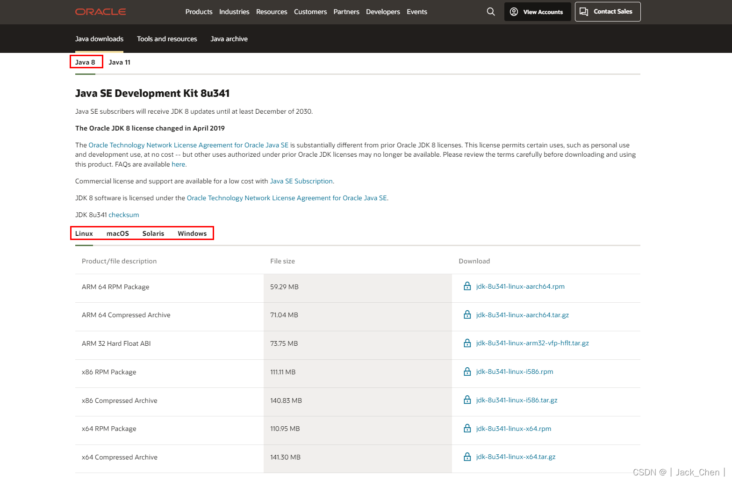Click the Contact Sales chat icon
The height and width of the screenshot is (481, 732).
[x=584, y=12]
